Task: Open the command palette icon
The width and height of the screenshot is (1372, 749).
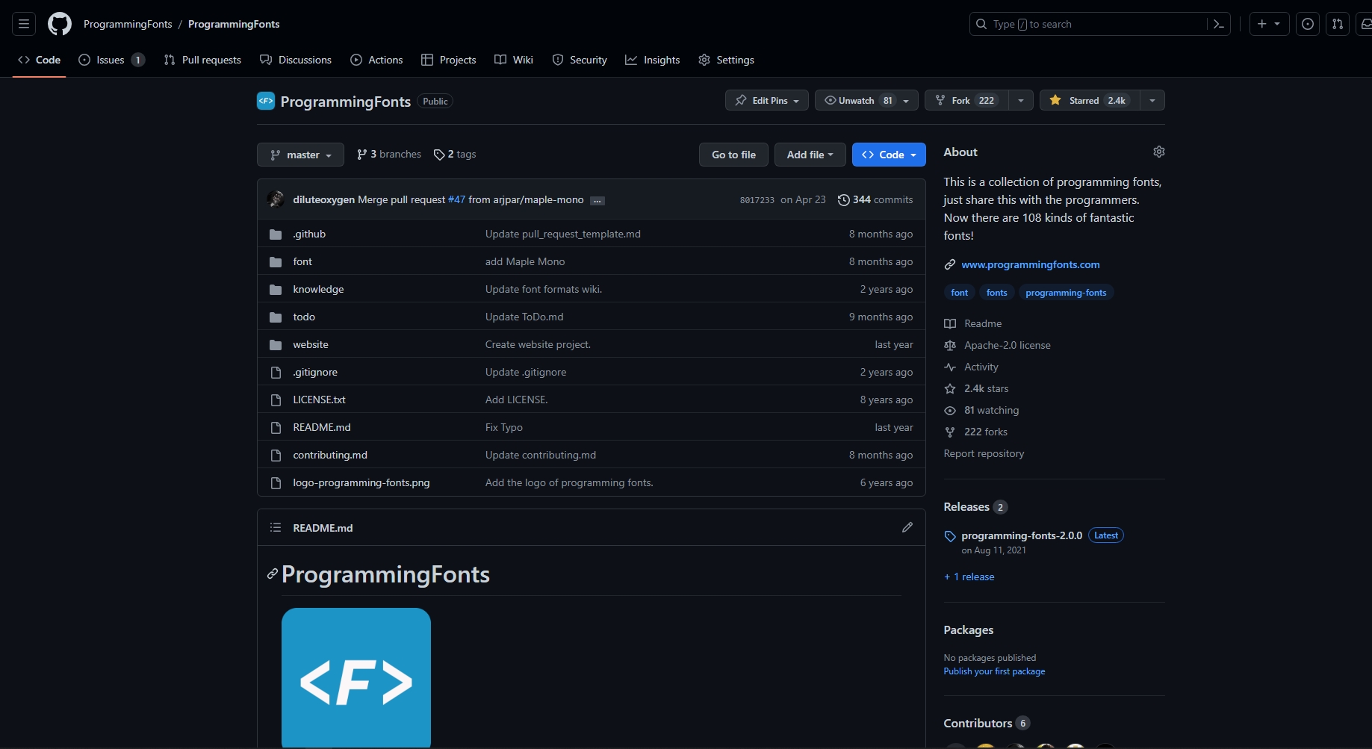Action: (1218, 24)
